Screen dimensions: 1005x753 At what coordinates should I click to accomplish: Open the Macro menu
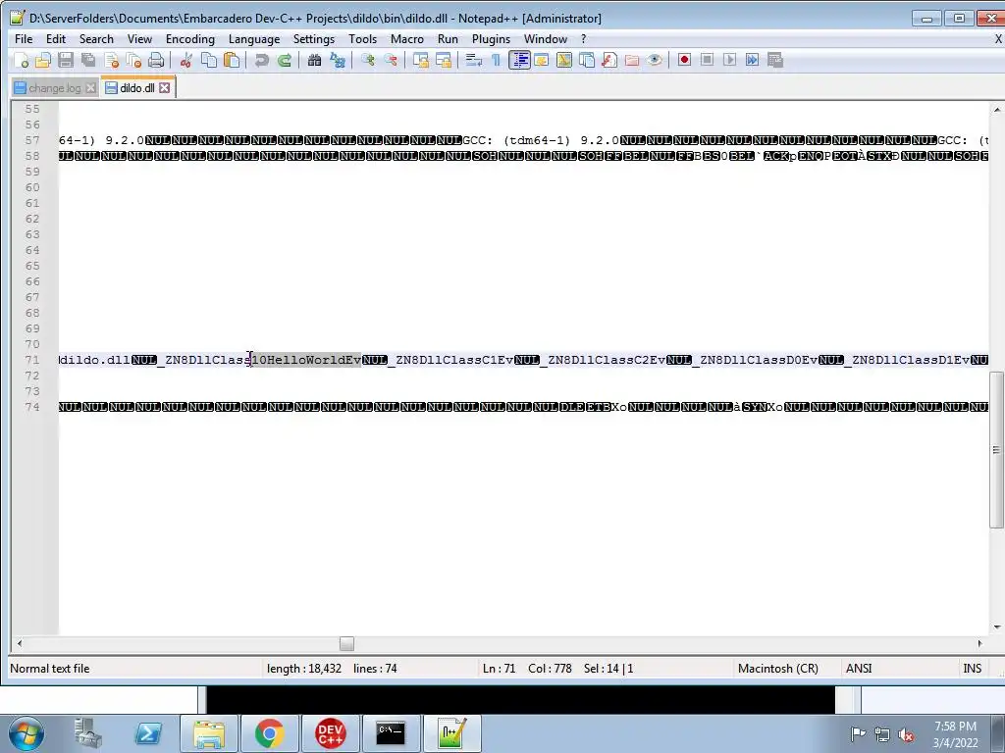tap(407, 39)
